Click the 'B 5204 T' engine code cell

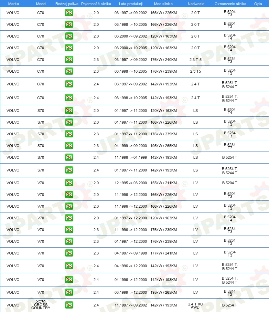[x=230, y=183]
